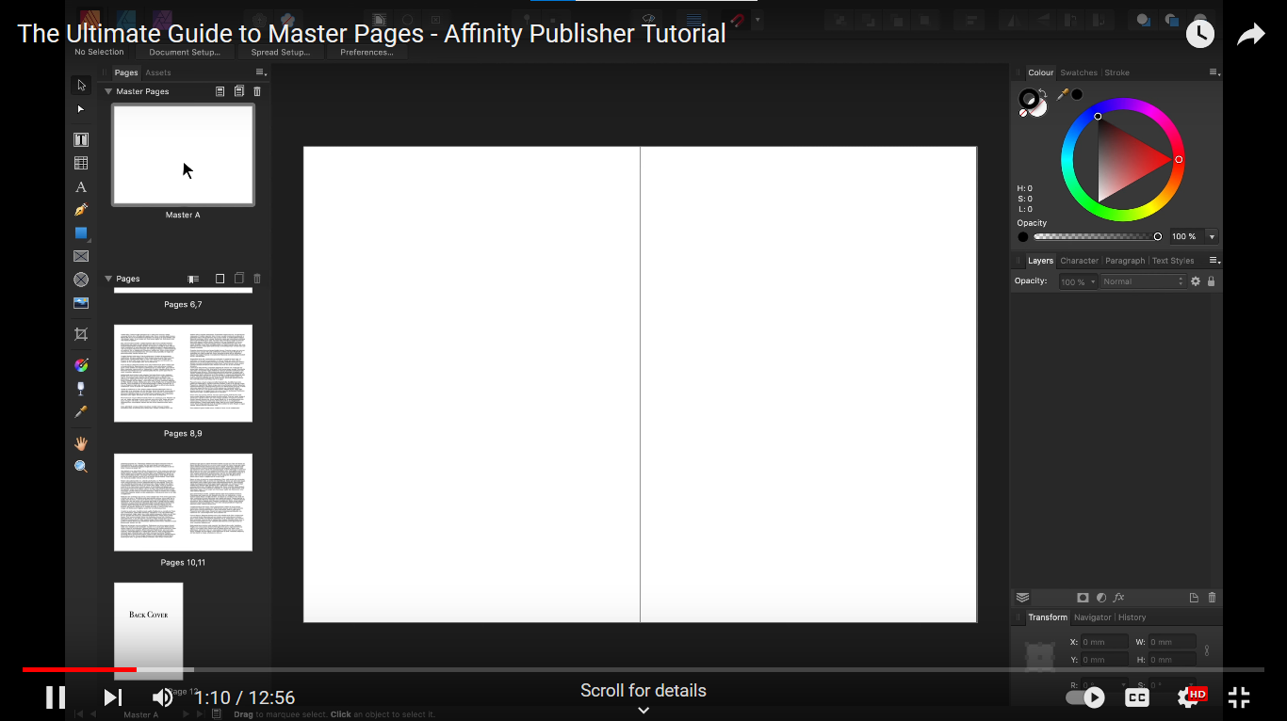Toggle the layer lock icon
Viewport: 1287px width, 721px height.
pos(1211,281)
